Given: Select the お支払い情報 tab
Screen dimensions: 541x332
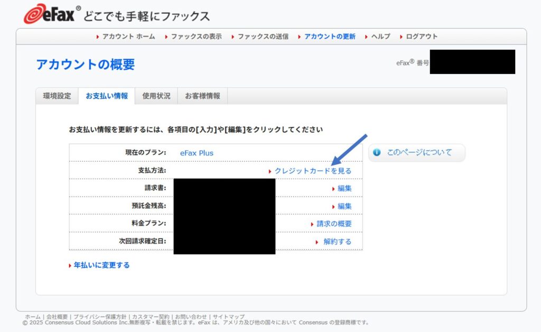Looking at the screenshot, I should click(107, 96).
